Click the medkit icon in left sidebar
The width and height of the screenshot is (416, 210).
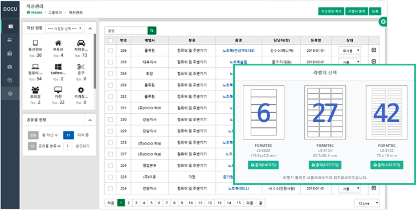point(10,67)
